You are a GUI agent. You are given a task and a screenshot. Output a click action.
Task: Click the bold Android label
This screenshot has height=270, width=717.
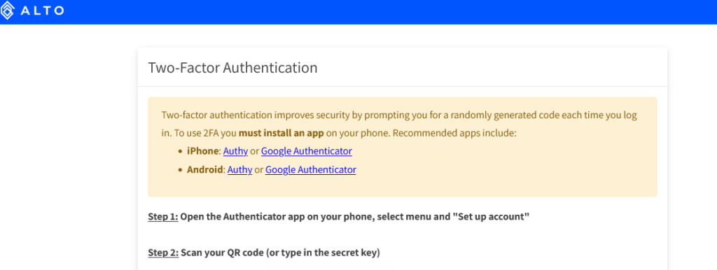(205, 169)
